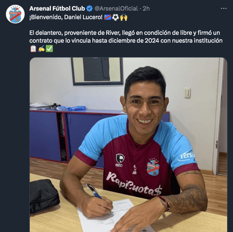Visit the @ArsenalOficial handle
Image resolution: width=233 pixels, height=232 pixels.
[116, 9]
